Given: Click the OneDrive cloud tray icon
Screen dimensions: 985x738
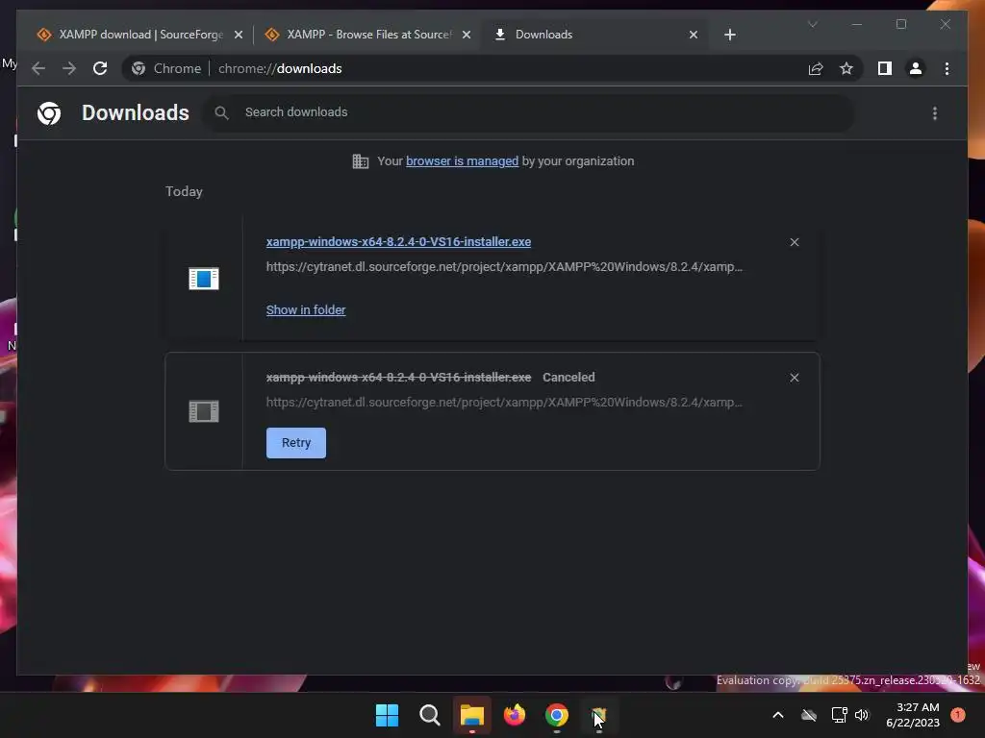Looking at the screenshot, I should point(809,715).
